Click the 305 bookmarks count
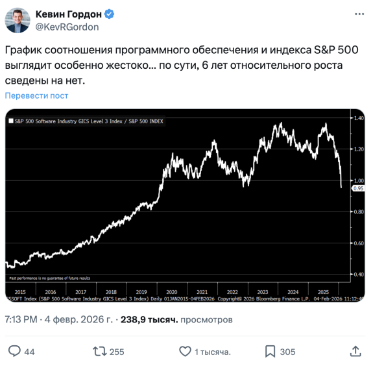 point(287,352)
